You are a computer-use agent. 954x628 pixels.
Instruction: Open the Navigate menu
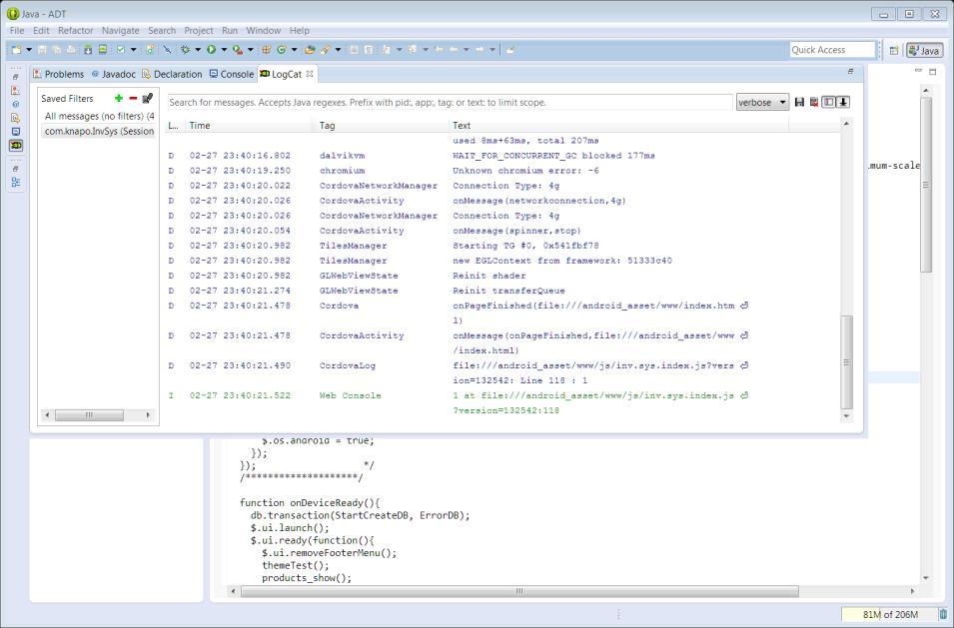tap(121, 30)
